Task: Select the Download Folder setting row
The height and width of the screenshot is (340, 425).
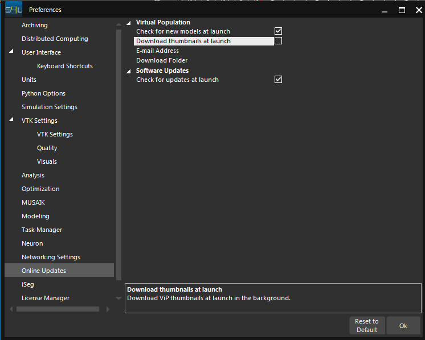Action: coord(205,60)
